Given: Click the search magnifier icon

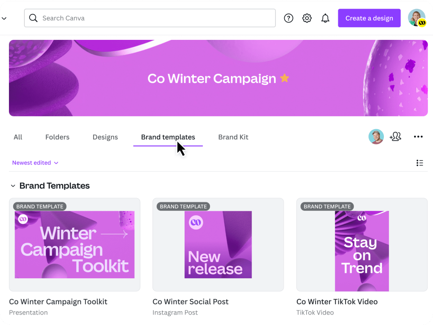Looking at the screenshot, I should pos(33,18).
